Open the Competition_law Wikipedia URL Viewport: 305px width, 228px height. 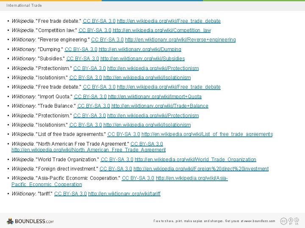162,30
